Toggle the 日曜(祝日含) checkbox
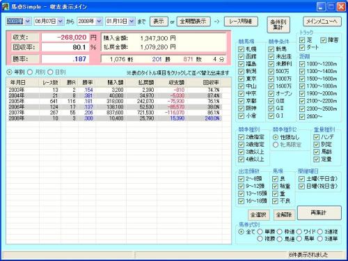This screenshot has width=348, height=261. coord(301,187)
